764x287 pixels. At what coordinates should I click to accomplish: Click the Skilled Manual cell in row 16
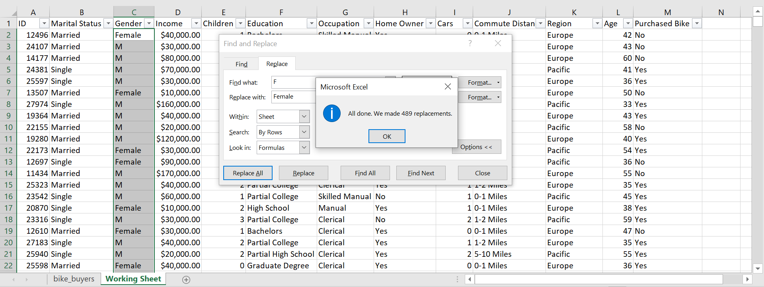point(345,196)
